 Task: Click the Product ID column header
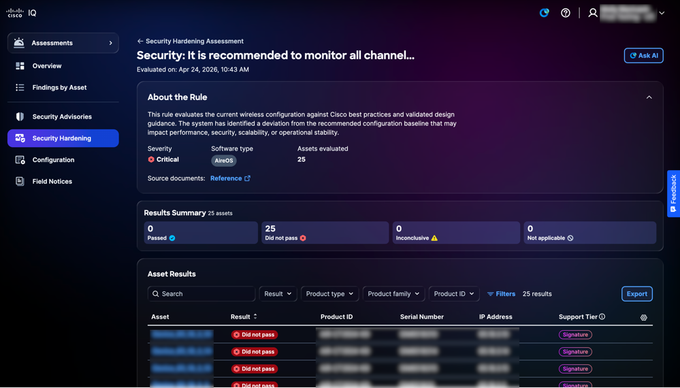click(x=336, y=317)
